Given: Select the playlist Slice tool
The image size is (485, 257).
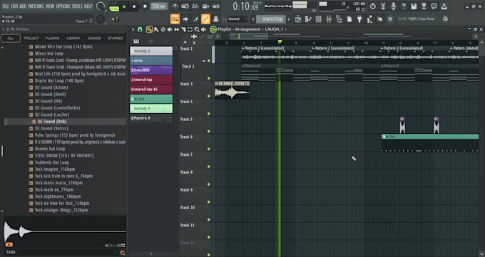Looking at the screenshot, I should tap(183, 29).
